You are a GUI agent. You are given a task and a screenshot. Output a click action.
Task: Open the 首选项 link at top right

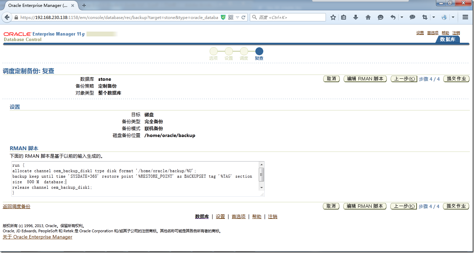(x=432, y=33)
